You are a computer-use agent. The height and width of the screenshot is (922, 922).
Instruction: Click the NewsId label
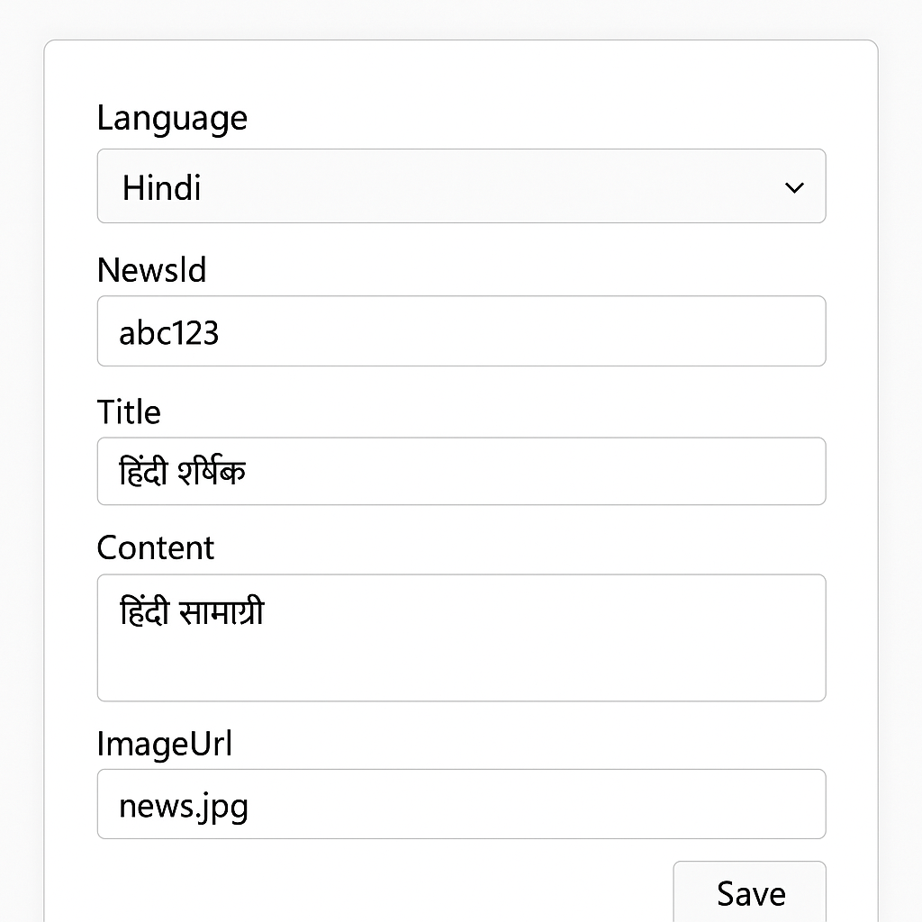coord(151,269)
